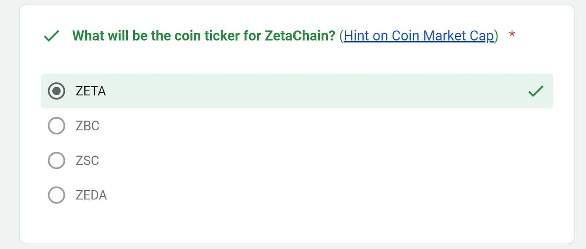Select the ZEDA radio button
The height and width of the screenshot is (249, 586).
56,195
